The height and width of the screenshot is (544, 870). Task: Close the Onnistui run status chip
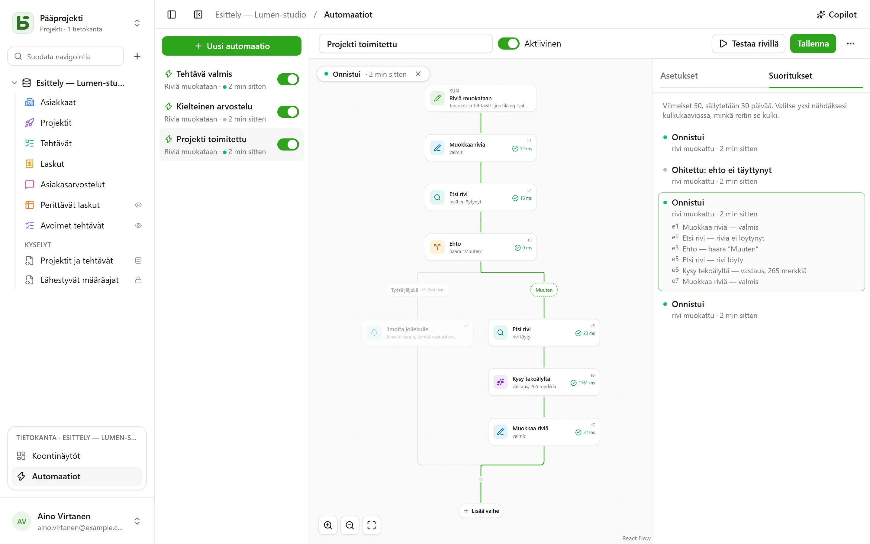(418, 74)
